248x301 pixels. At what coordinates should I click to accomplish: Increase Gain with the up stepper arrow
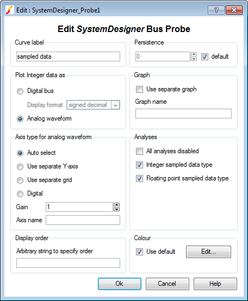click(x=116, y=205)
